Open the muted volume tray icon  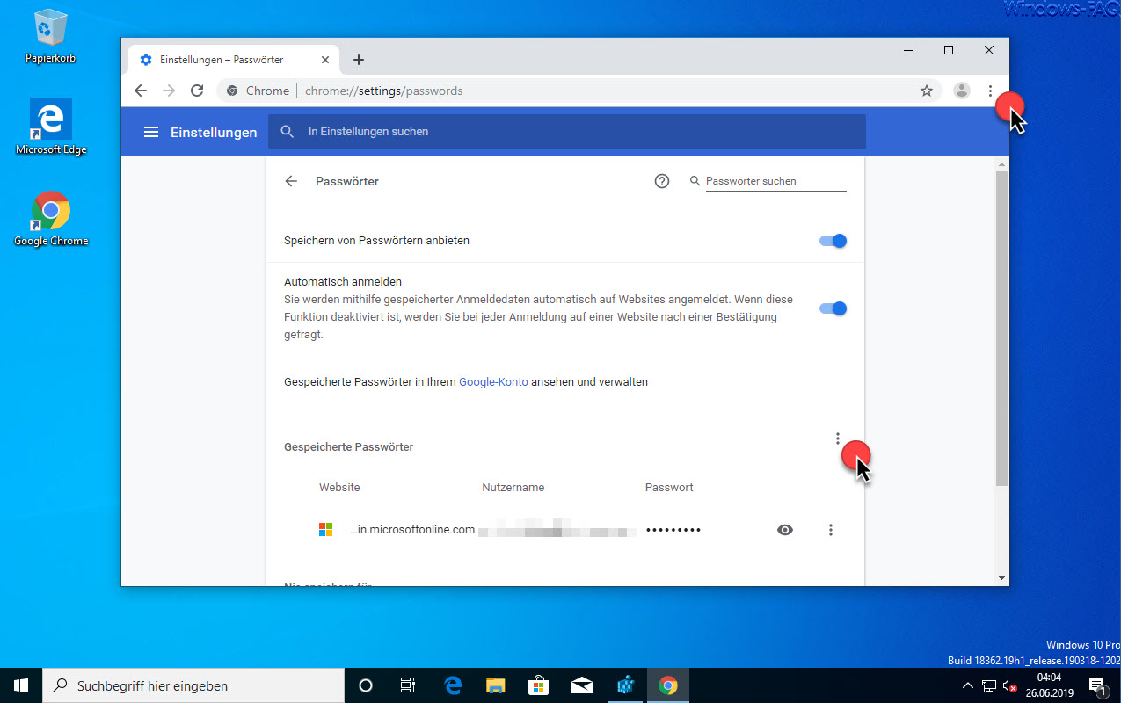(1010, 685)
